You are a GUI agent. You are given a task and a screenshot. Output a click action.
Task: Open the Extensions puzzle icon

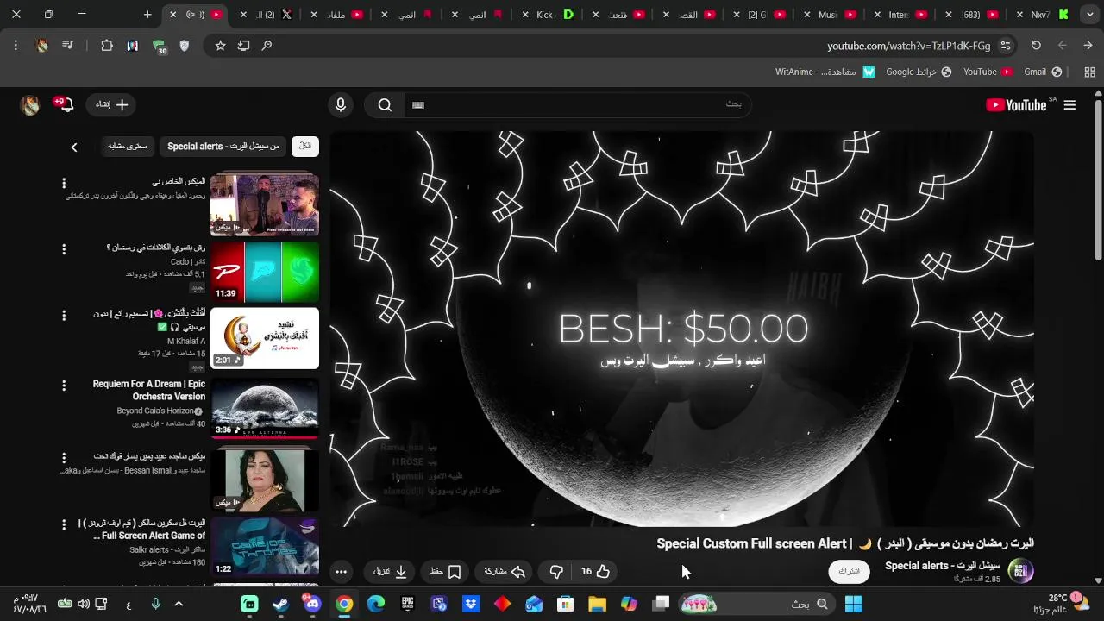coord(107,46)
